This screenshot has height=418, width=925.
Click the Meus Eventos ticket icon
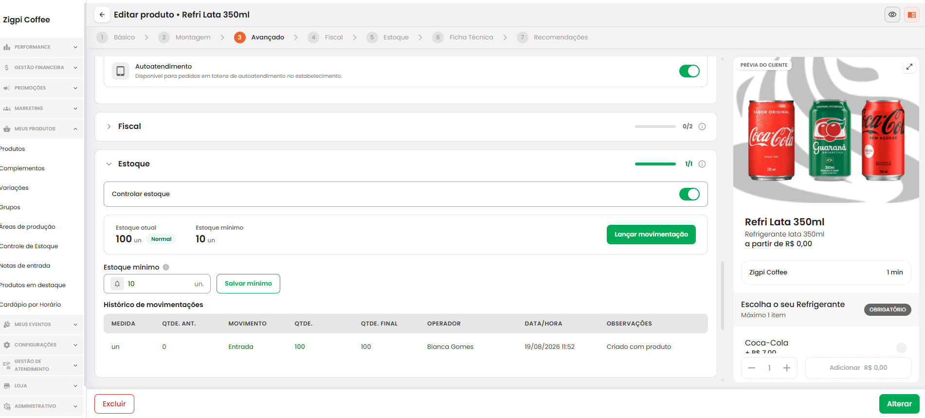pos(7,325)
